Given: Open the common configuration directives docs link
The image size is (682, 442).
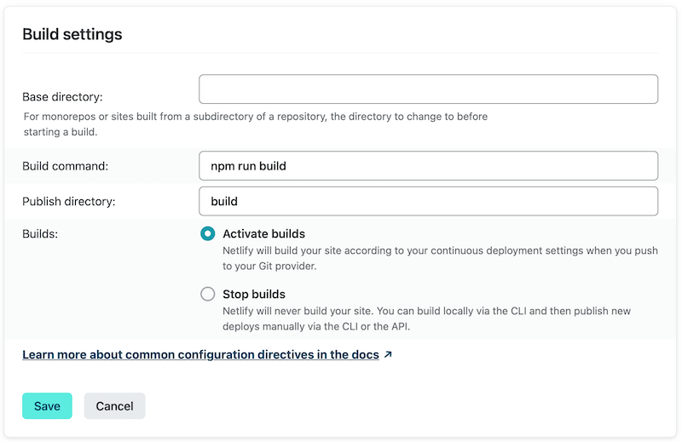Looking at the screenshot, I should point(200,354).
